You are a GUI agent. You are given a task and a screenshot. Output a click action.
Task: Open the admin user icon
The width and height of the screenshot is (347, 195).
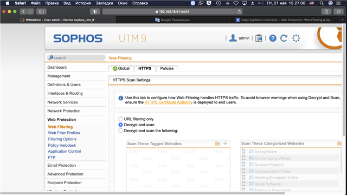point(233,38)
